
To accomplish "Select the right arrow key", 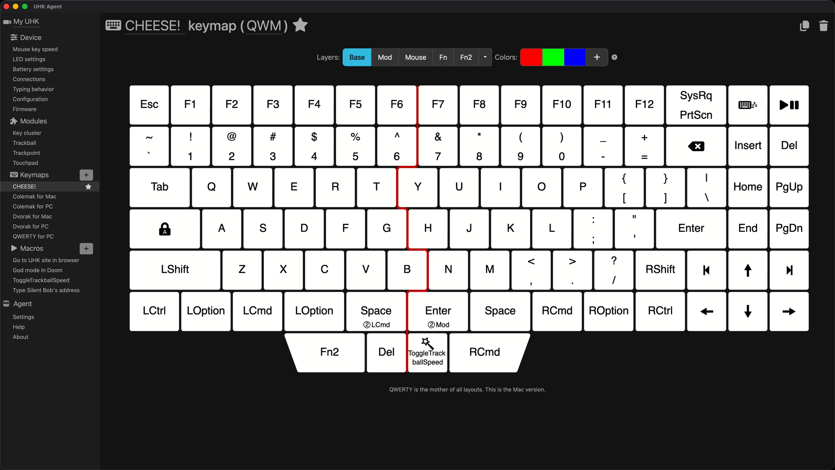I will pyautogui.click(x=789, y=311).
